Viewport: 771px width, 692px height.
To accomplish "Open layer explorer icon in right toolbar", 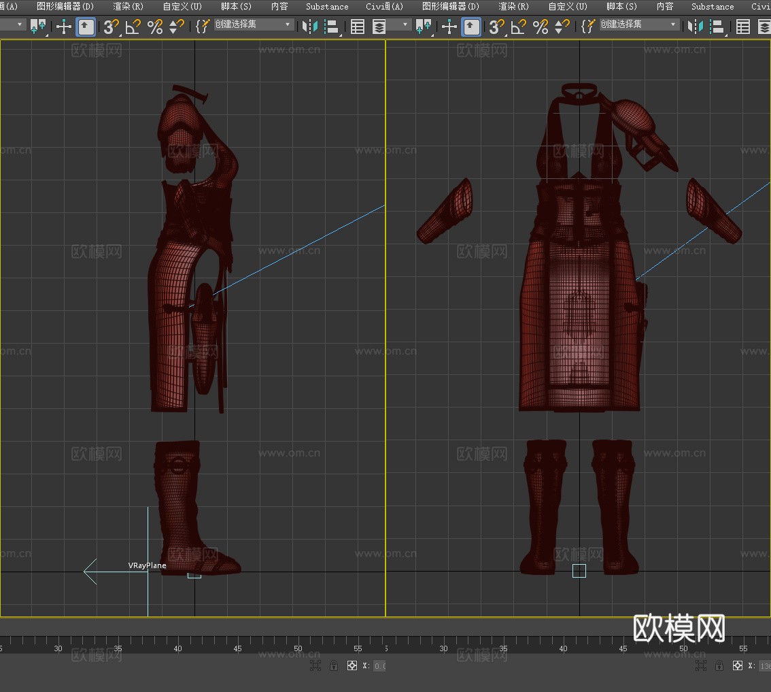I will (x=764, y=27).
